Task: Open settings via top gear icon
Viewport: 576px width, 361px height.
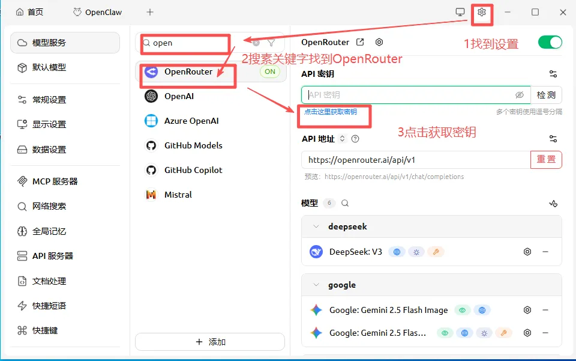Action: (482, 12)
